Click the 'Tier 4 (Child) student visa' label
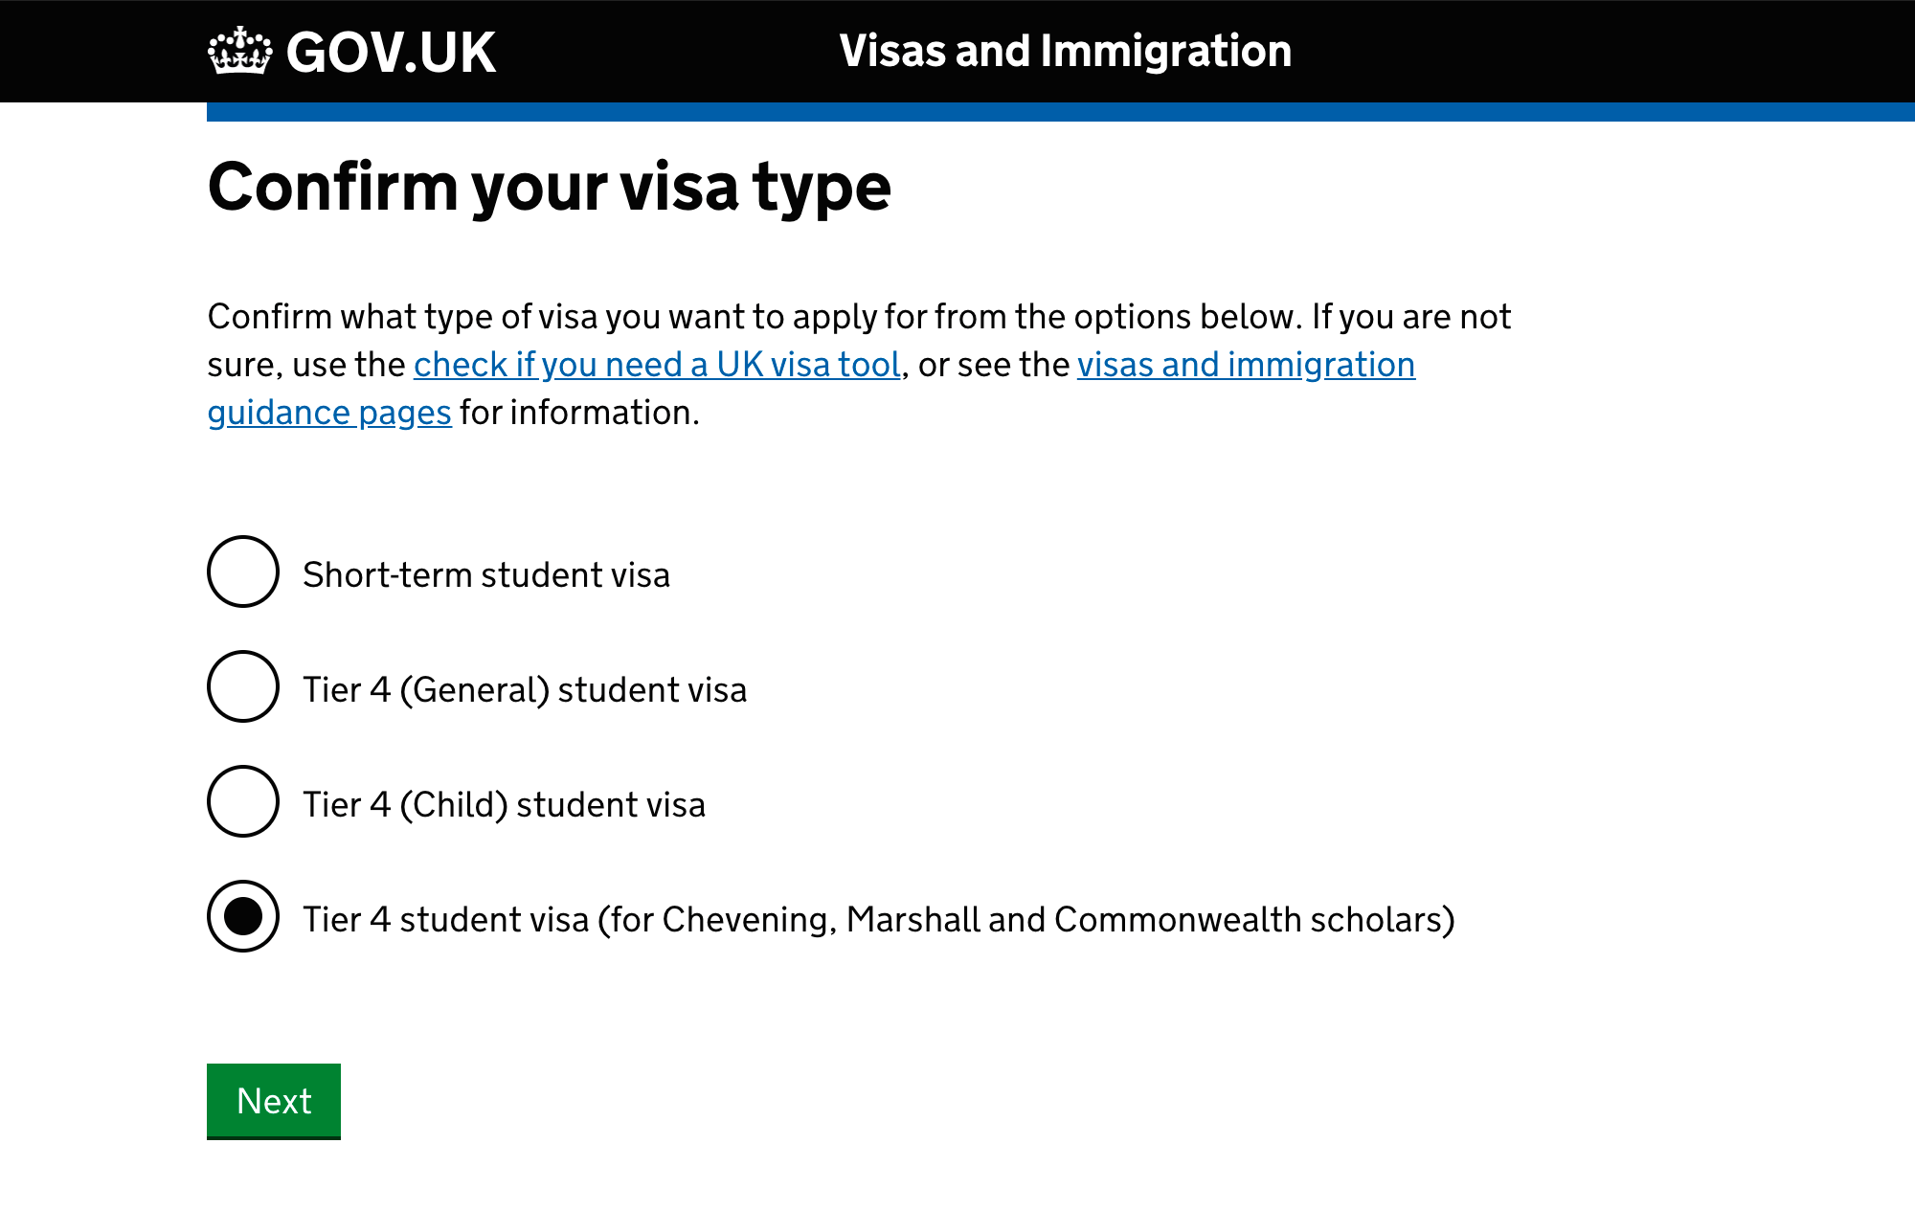 click(x=505, y=804)
